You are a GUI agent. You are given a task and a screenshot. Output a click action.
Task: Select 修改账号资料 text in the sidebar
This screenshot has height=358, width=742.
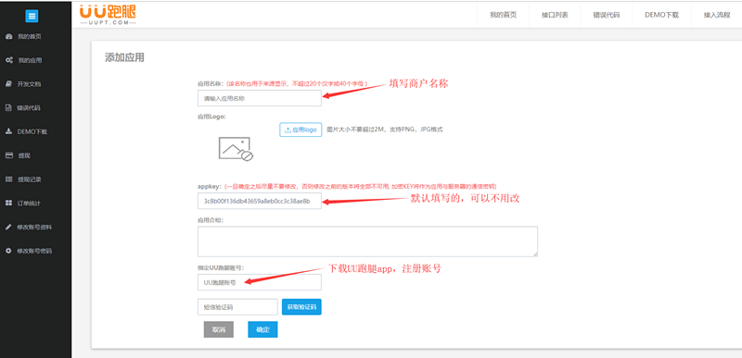tap(34, 228)
